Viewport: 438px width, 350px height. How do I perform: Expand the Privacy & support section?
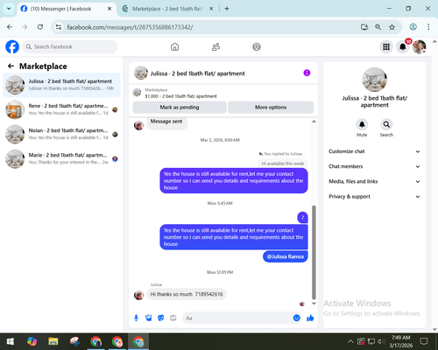coord(374,197)
